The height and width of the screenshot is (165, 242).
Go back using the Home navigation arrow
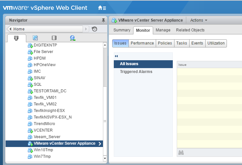[10, 29]
